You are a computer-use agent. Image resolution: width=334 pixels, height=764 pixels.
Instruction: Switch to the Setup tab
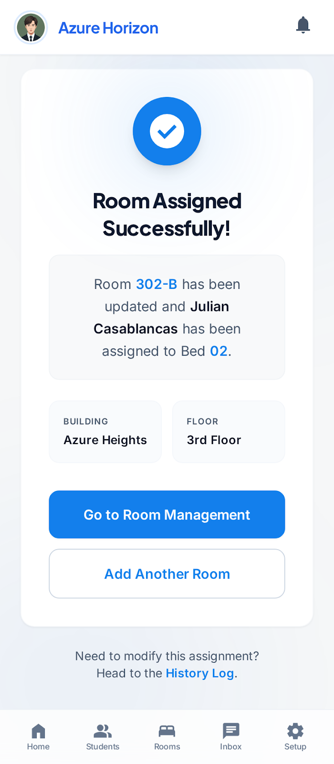pyautogui.click(x=295, y=737)
